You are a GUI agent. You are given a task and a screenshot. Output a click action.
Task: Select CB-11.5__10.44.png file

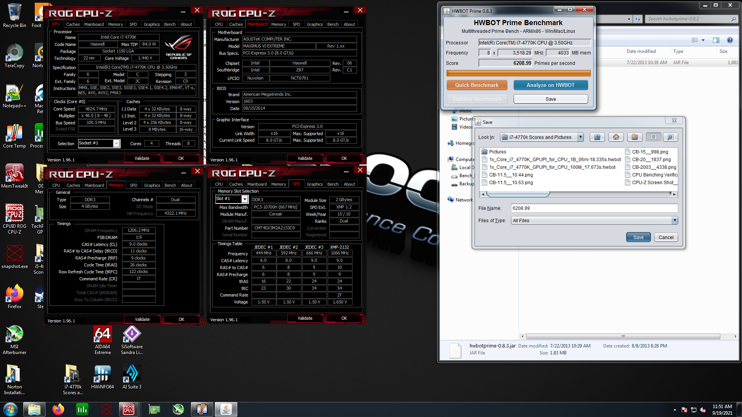[507, 175]
